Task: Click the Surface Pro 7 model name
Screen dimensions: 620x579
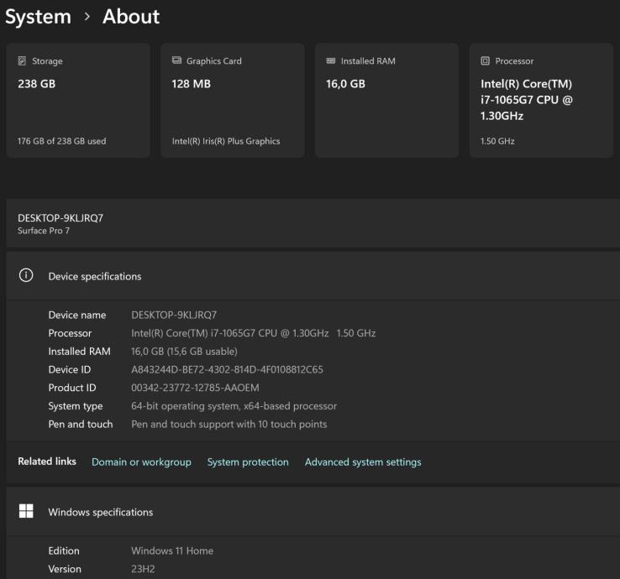Action: (x=44, y=231)
